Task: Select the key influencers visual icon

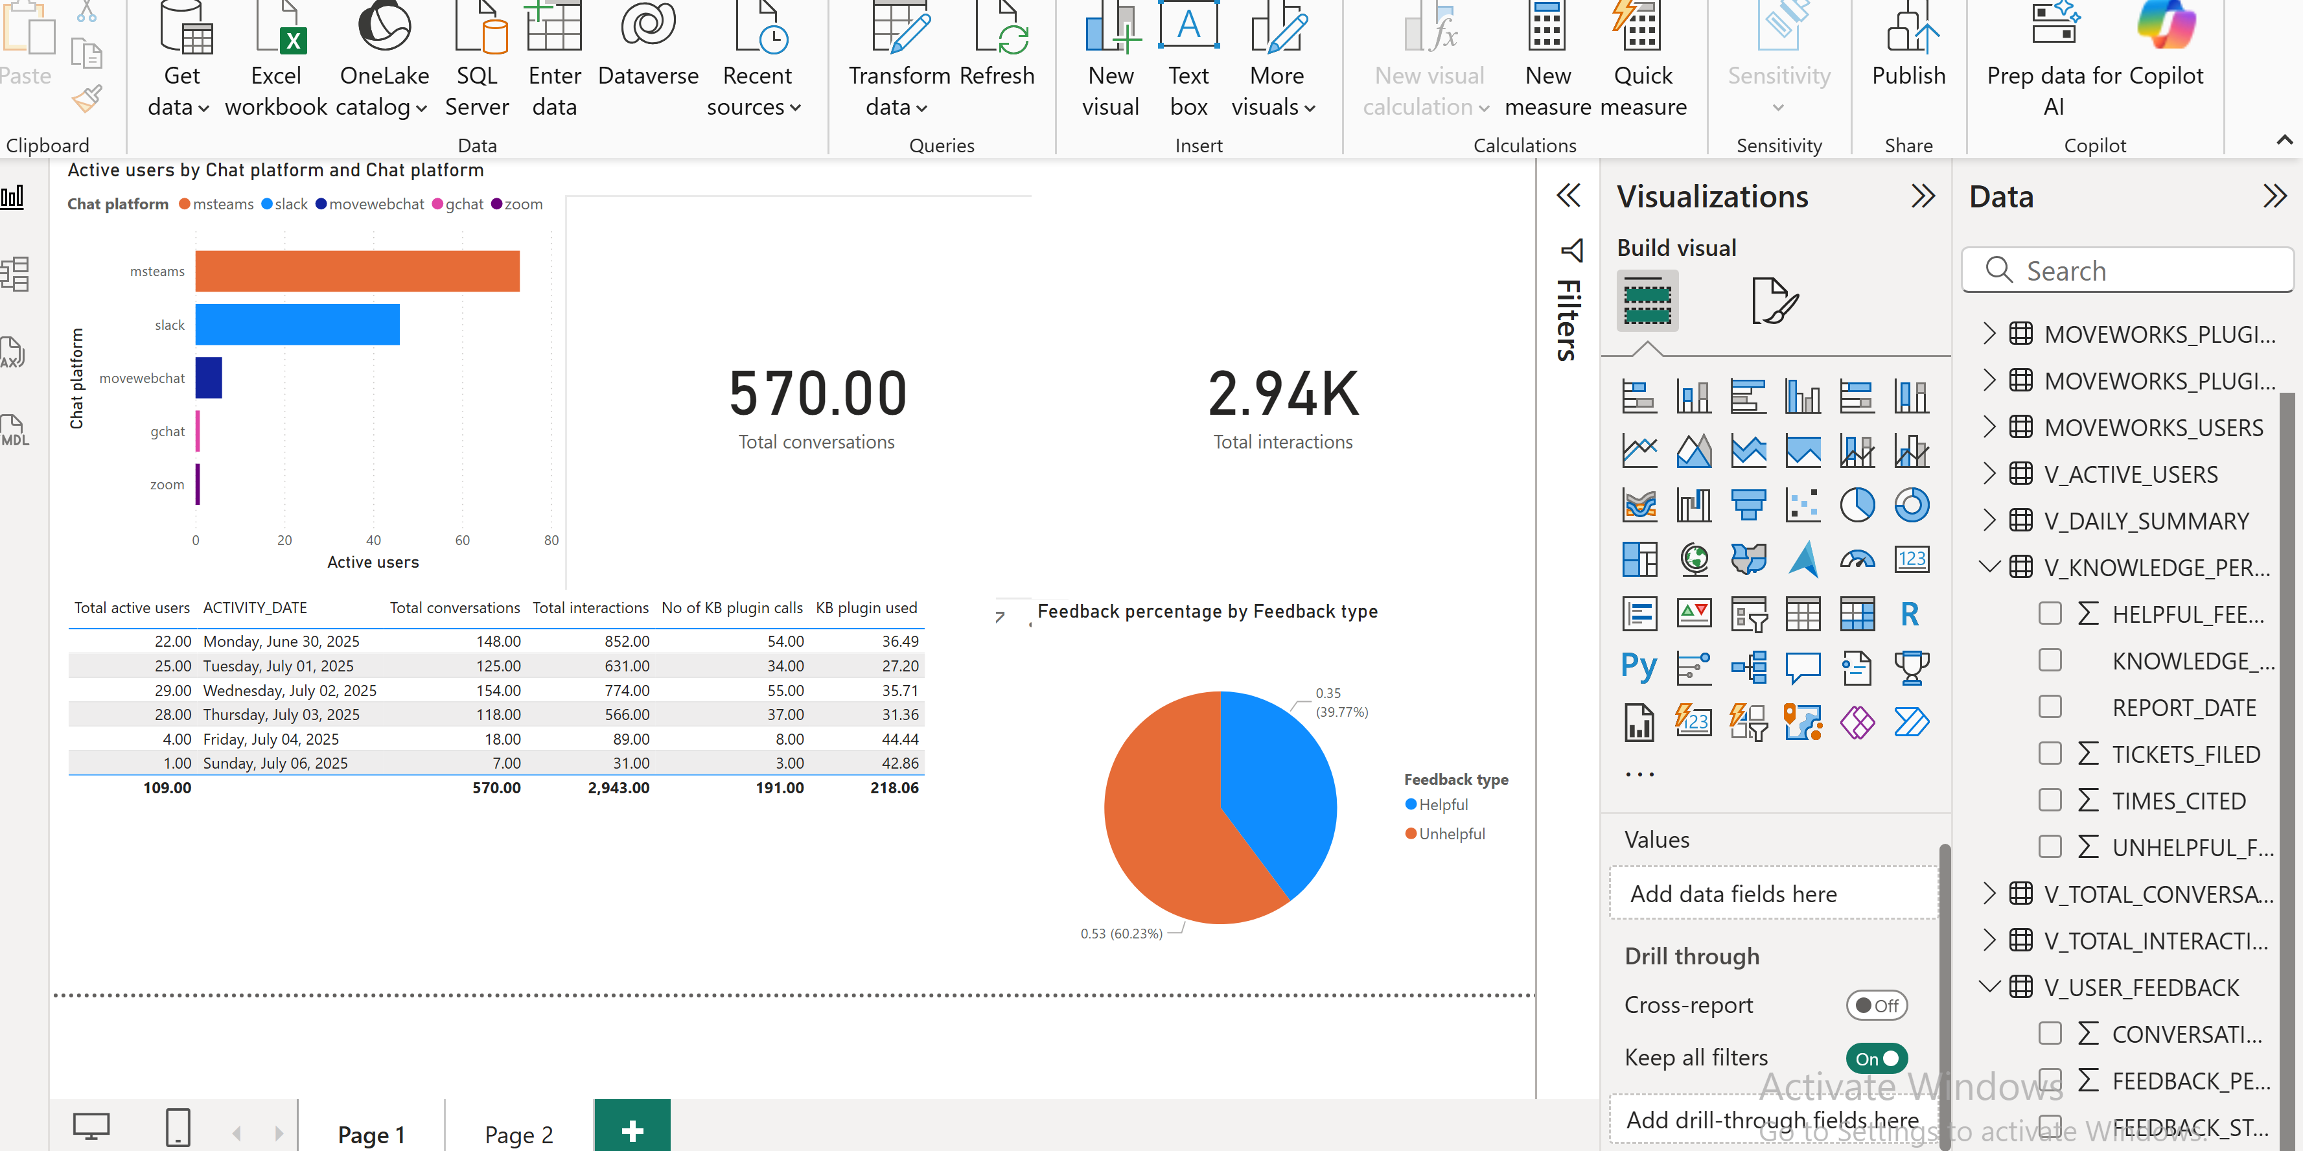Action: pos(1693,667)
